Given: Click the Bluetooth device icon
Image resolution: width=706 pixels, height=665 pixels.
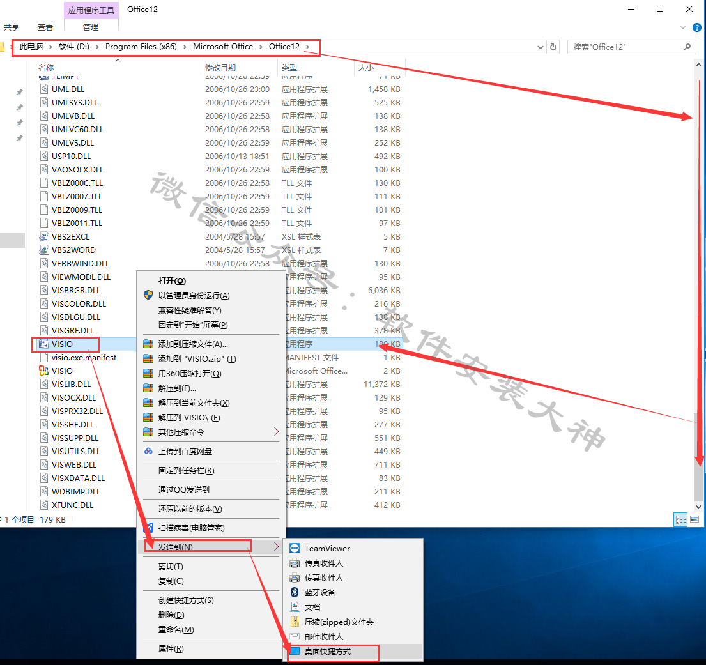Looking at the screenshot, I should 295,592.
